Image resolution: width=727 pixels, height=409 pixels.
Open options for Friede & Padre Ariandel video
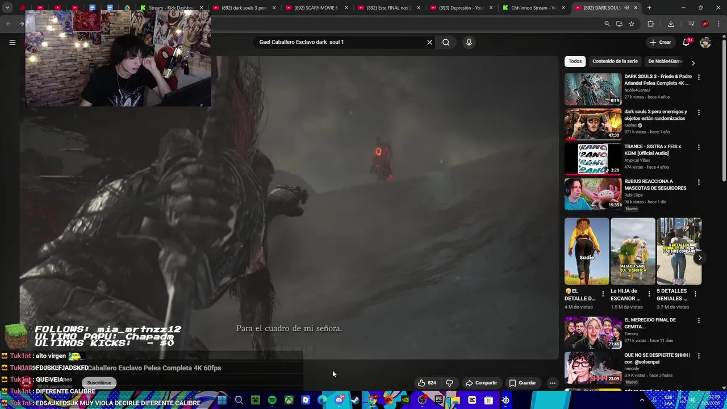[699, 77]
